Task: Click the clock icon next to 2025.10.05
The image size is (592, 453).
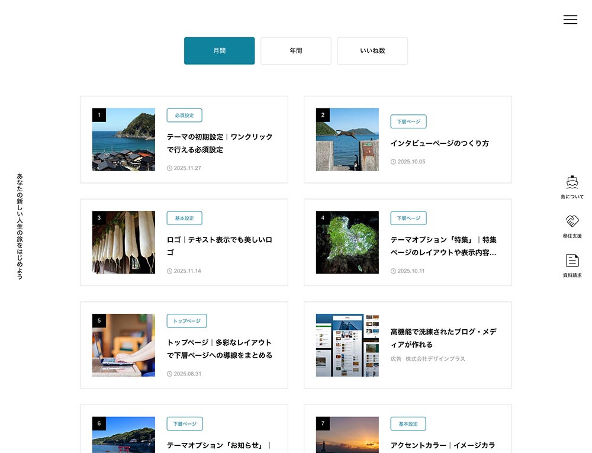Action: pos(393,161)
